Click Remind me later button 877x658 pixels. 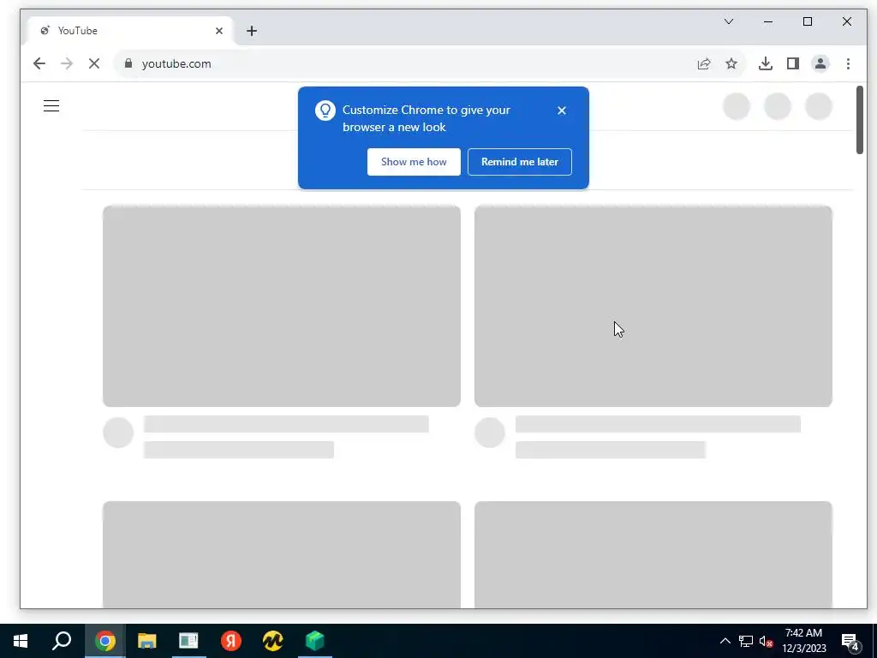click(x=520, y=162)
